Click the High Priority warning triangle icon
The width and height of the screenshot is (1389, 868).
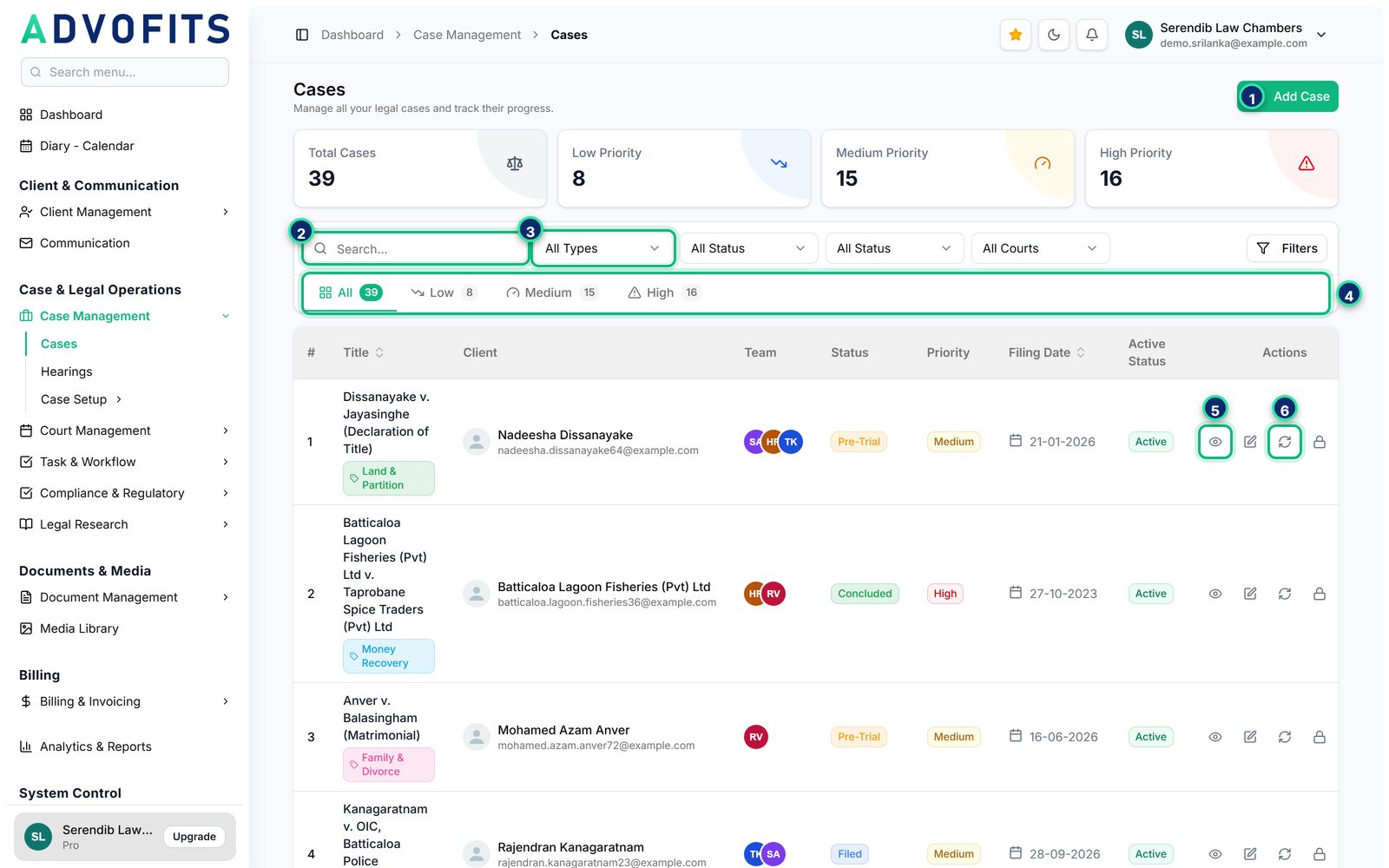tap(1307, 163)
